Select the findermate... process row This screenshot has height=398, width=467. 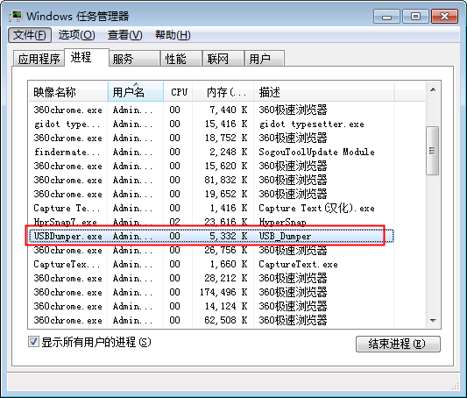(211, 152)
